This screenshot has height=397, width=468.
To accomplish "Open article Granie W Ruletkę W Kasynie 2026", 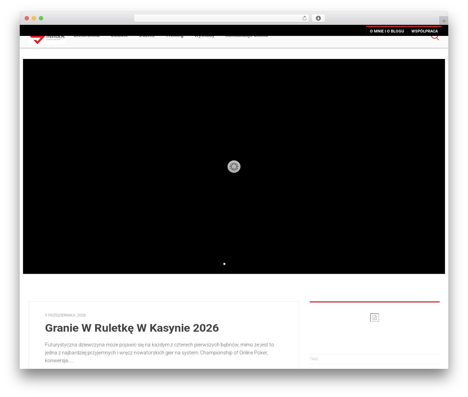I will 132,328.
